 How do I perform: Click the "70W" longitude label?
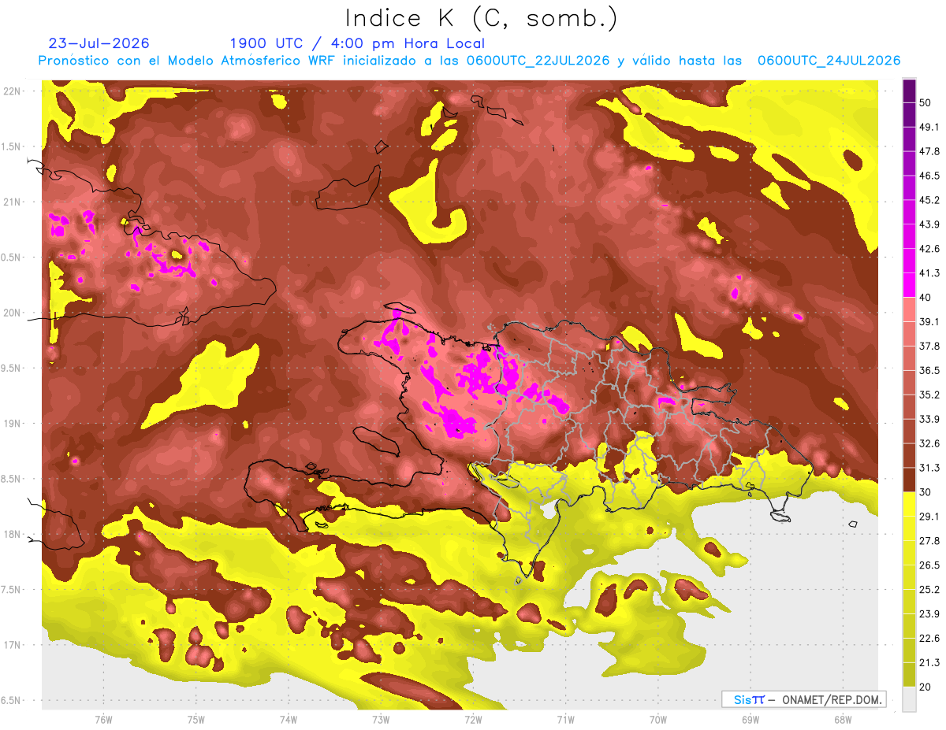[x=658, y=719]
